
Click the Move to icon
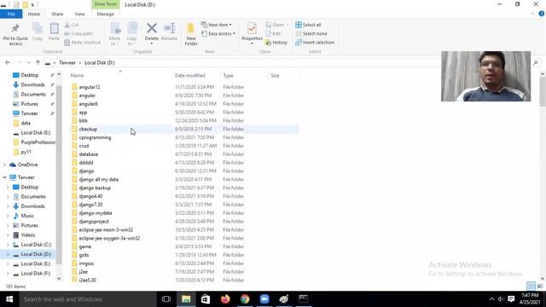pos(115,28)
